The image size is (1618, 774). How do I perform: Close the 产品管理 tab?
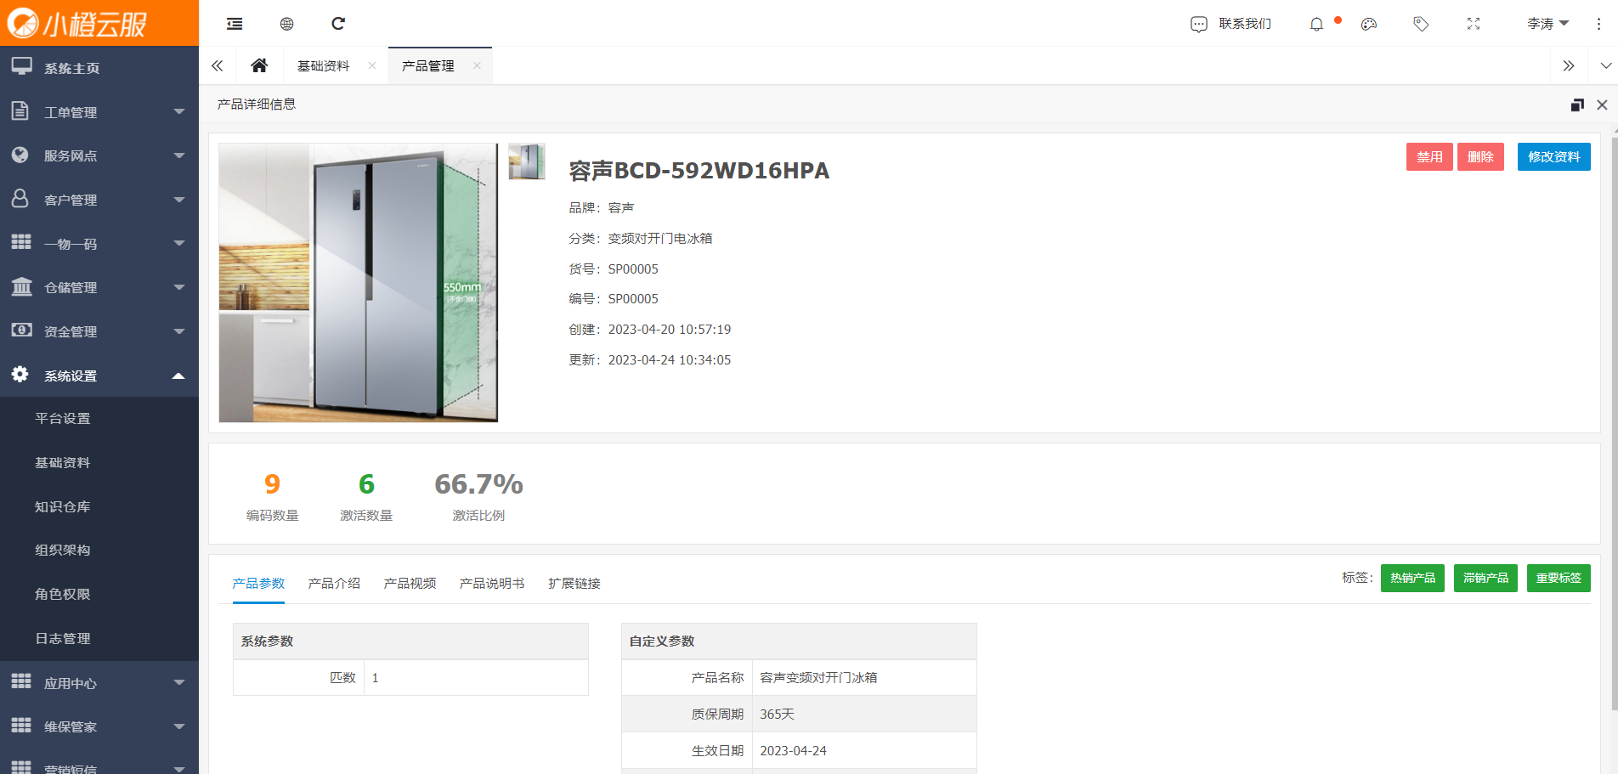tap(477, 65)
